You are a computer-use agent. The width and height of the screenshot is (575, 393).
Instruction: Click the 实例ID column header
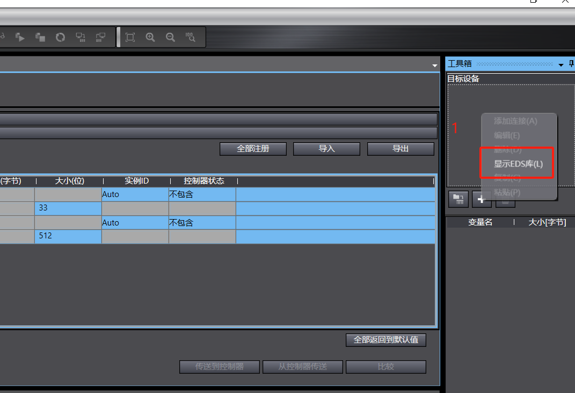point(136,181)
